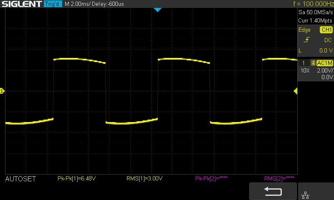This screenshot has height=200, width=334.
Task: Click the DC trigger coupling label
Action: [328, 40]
